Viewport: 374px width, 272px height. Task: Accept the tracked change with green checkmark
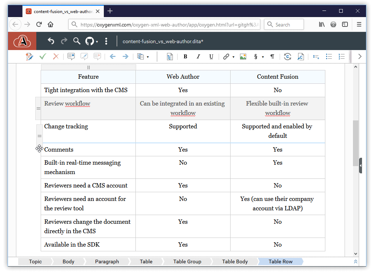click(x=43, y=57)
